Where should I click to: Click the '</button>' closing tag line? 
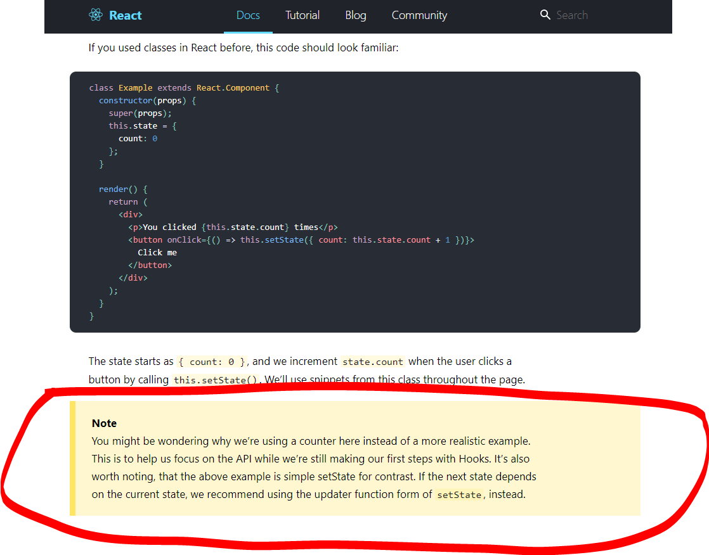coord(150,265)
